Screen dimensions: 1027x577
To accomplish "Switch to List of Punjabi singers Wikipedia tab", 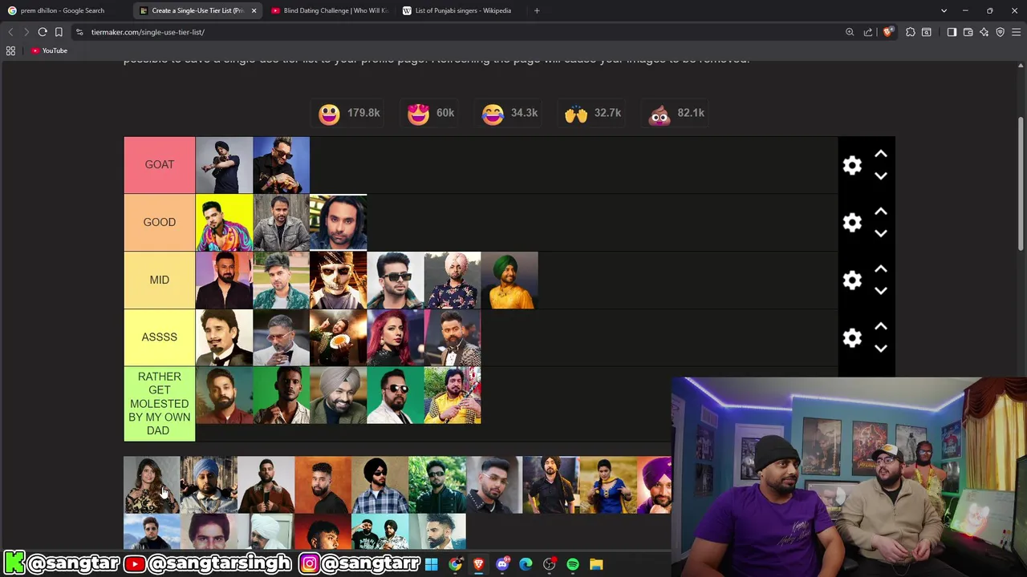I will (462, 10).
